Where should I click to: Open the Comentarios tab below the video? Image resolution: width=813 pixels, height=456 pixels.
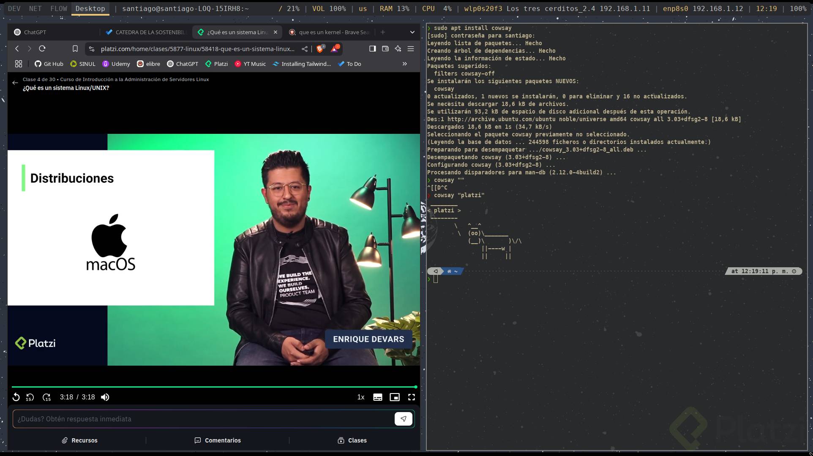(218, 440)
